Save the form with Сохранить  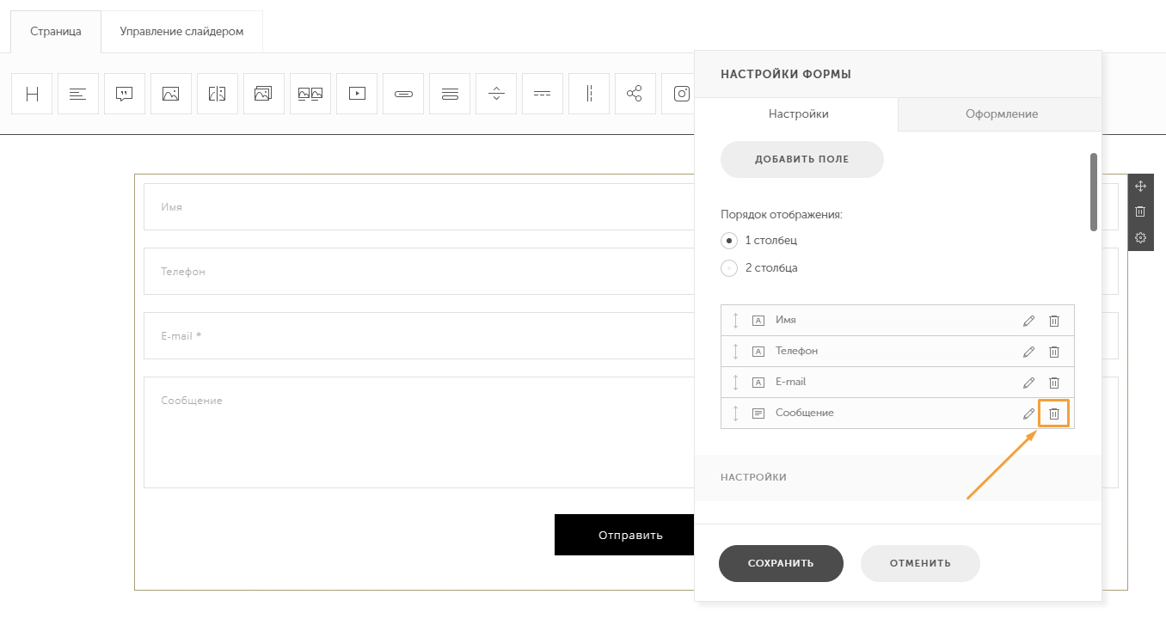781,564
